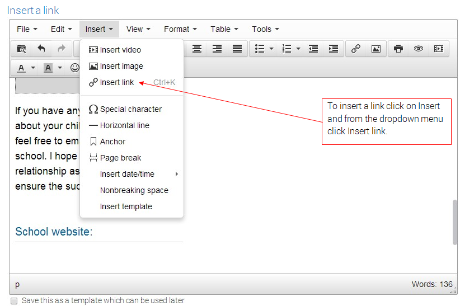
Task: Select Insert template menu entry
Action: [126, 206]
